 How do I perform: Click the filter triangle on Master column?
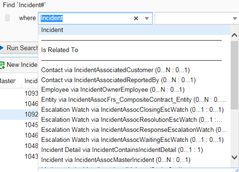coord(14,81)
